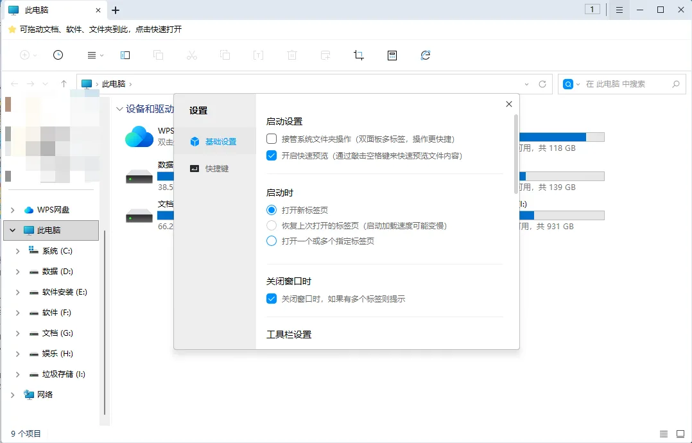Viewport: 692px width, 443px height.
Task: Open the calculator icon in toolbar
Action: pos(392,55)
